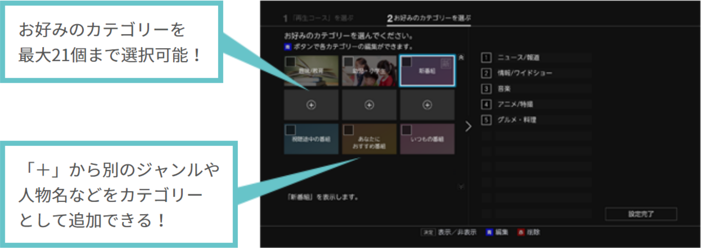Screen dimensions: 701x248
Task: Tick the checkbox on the あなたにおすすめ番組 tile
Action: click(349, 130)
